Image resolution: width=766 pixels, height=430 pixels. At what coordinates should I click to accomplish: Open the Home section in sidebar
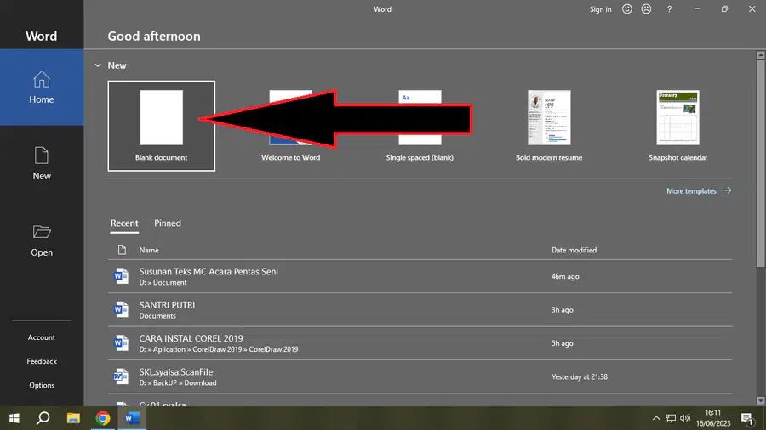click(x=42, y=88)
